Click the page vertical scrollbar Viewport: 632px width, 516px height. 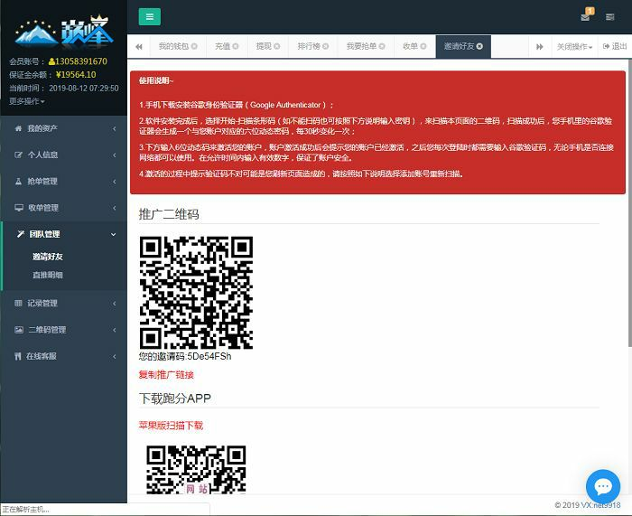(629, 202)
